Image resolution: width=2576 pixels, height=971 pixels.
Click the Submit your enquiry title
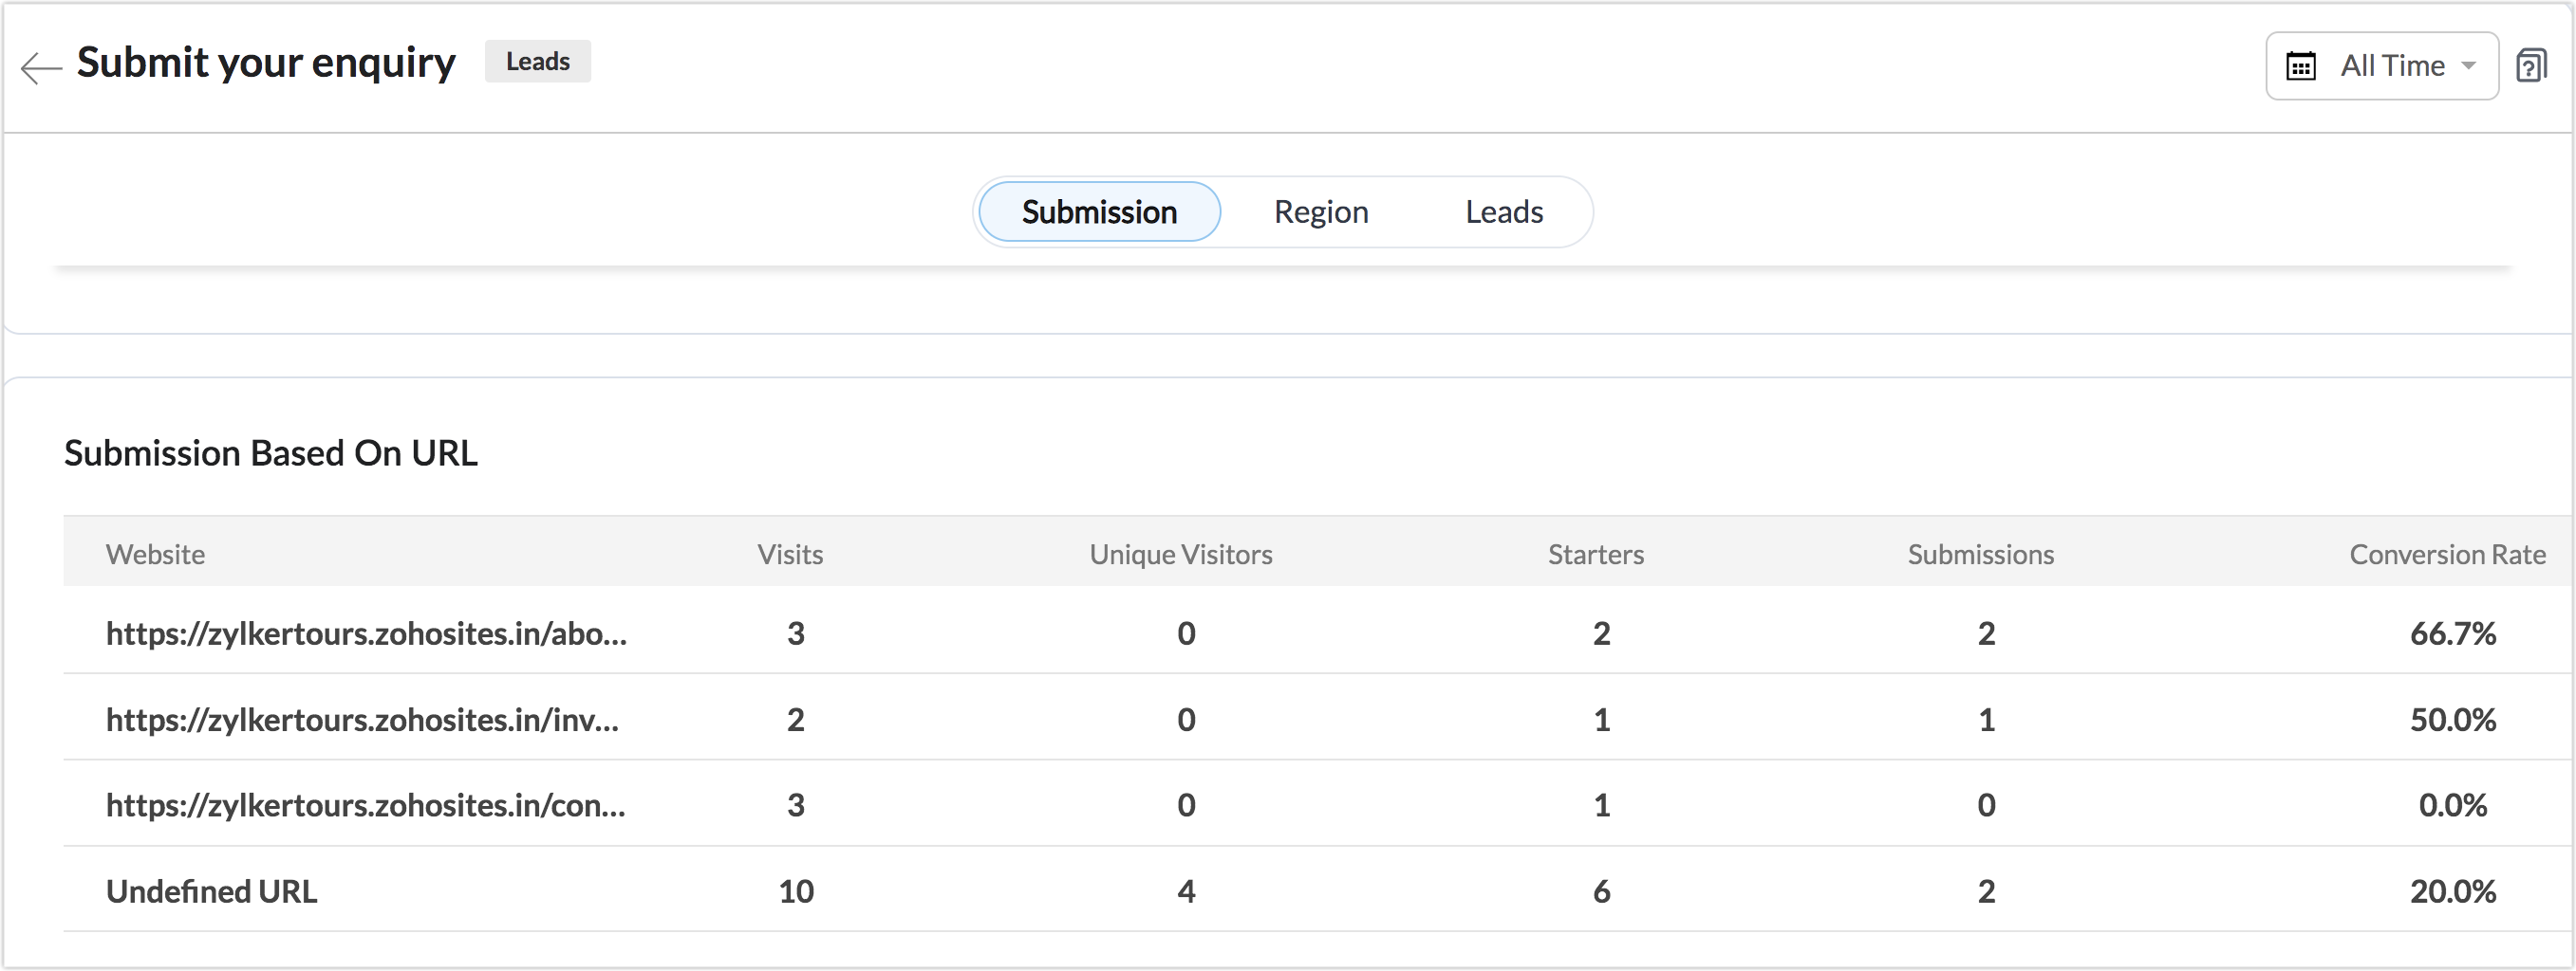[266, 62]
